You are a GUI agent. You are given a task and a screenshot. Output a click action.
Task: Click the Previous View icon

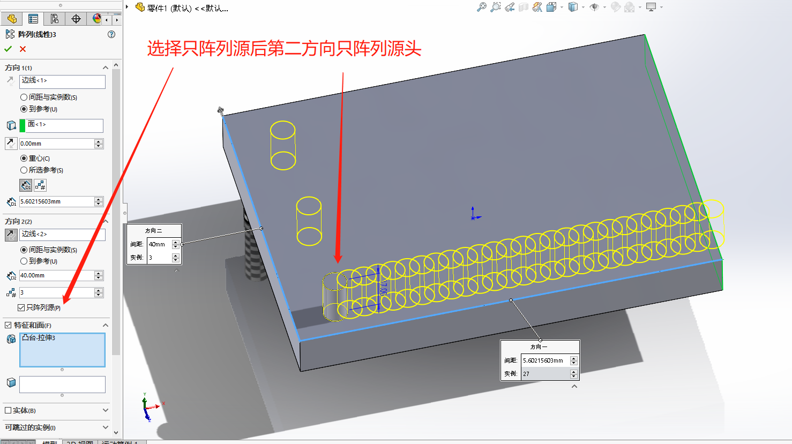(510, 7)
